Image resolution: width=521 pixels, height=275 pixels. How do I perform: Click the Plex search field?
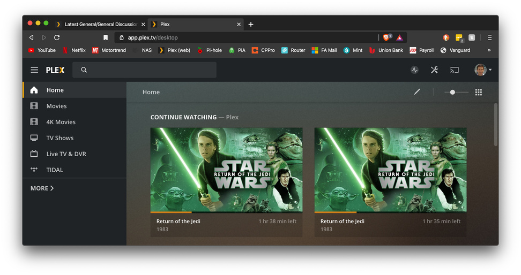[x=145, y=70]
